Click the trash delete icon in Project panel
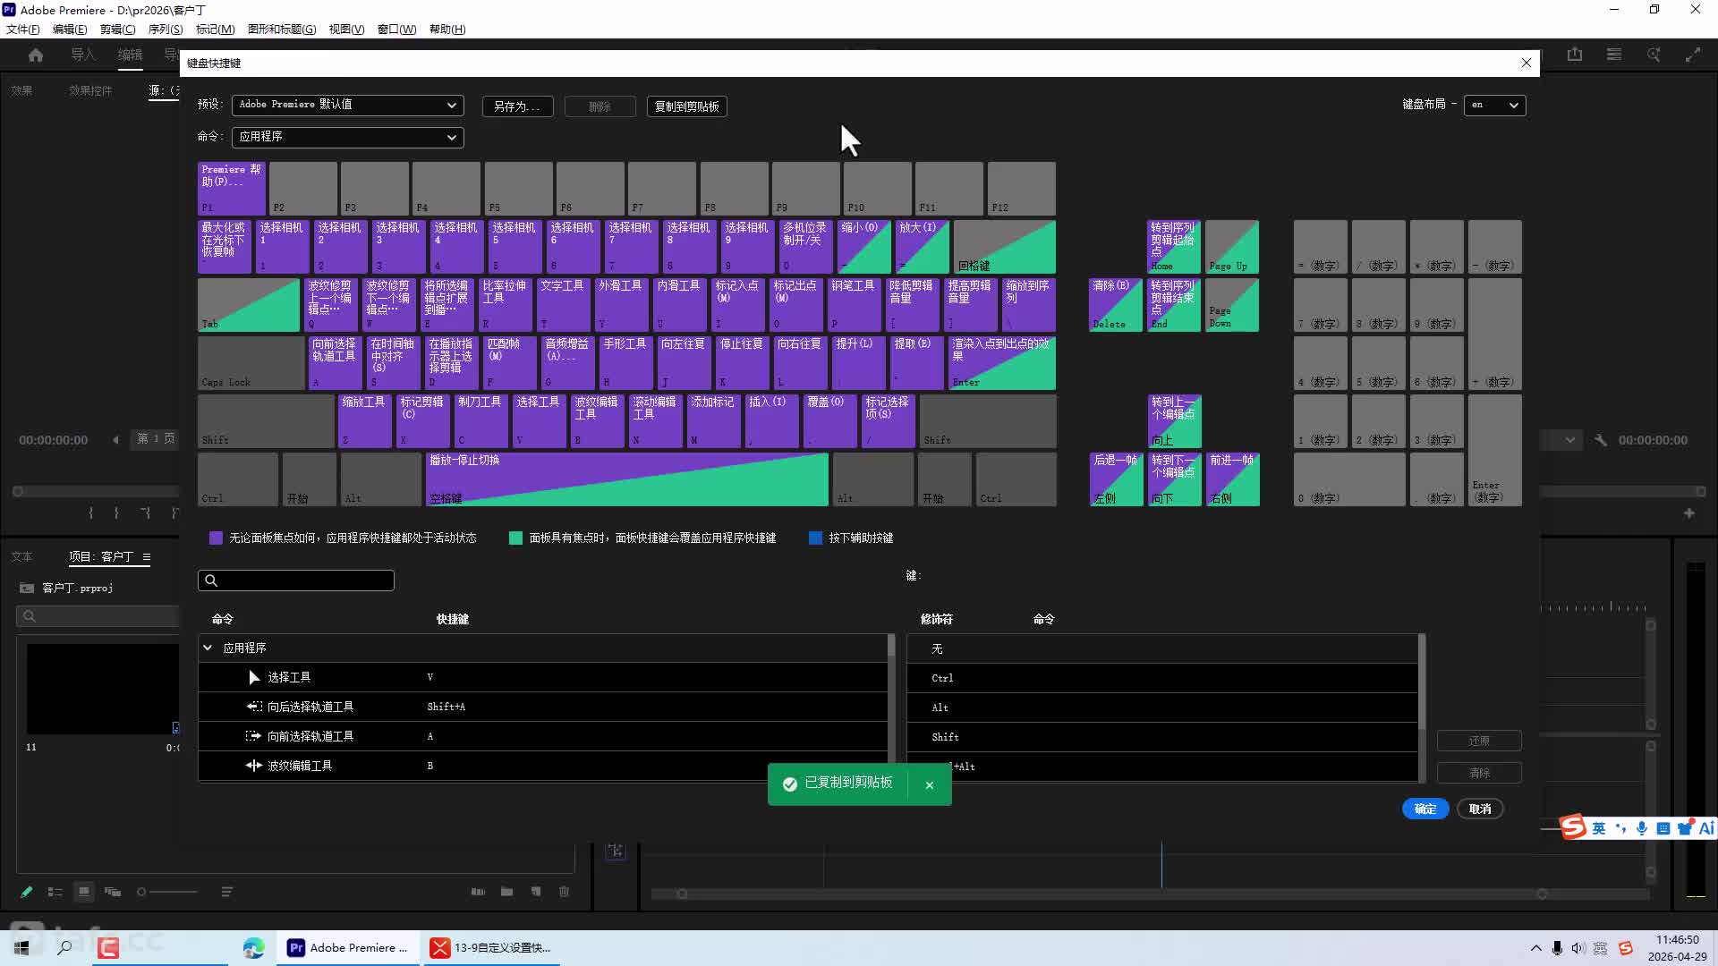Screen dimensions: 1718x966 point(565,892)
